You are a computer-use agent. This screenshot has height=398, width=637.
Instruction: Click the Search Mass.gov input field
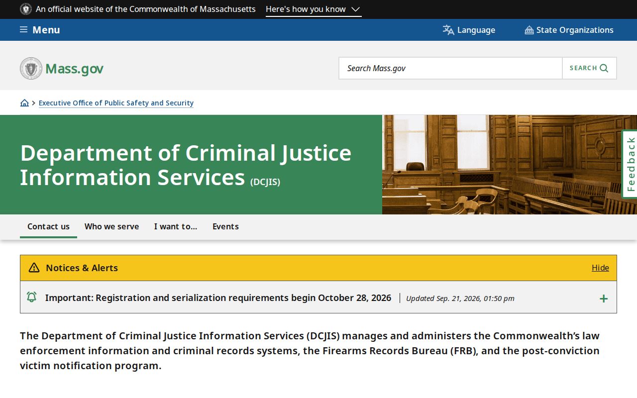pos(451,68)
